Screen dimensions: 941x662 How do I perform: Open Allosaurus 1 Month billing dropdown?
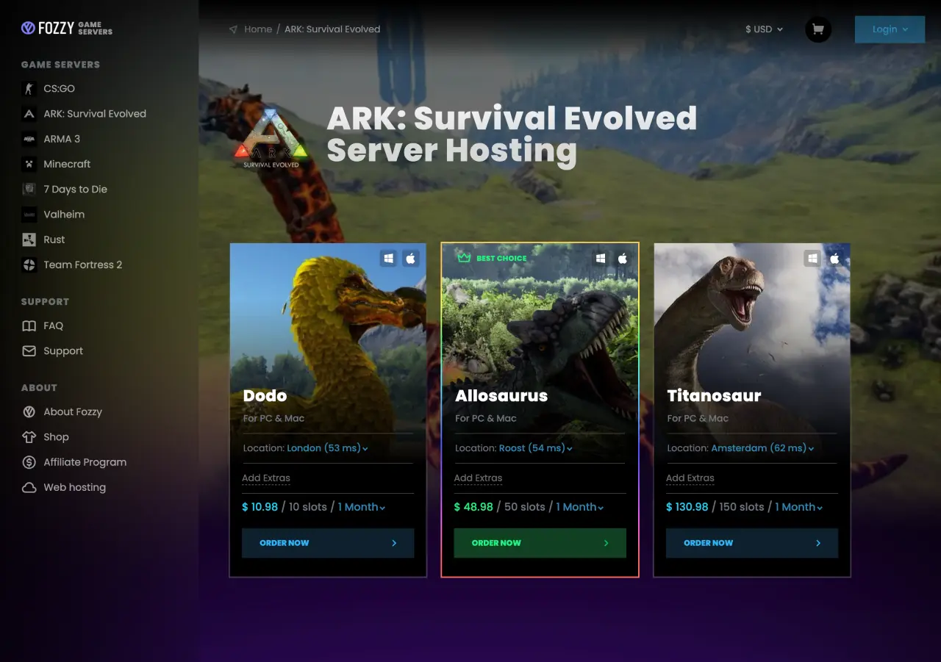click(579, 507)
